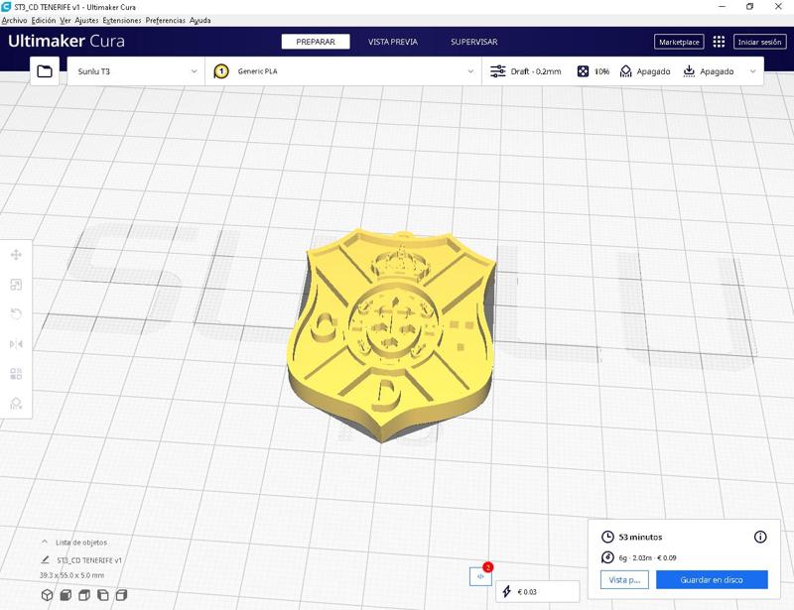Viewport: 794px width, 610px height.
Task: Select the yellow CD Tenerife badge model
Action: tap(391, 335)
